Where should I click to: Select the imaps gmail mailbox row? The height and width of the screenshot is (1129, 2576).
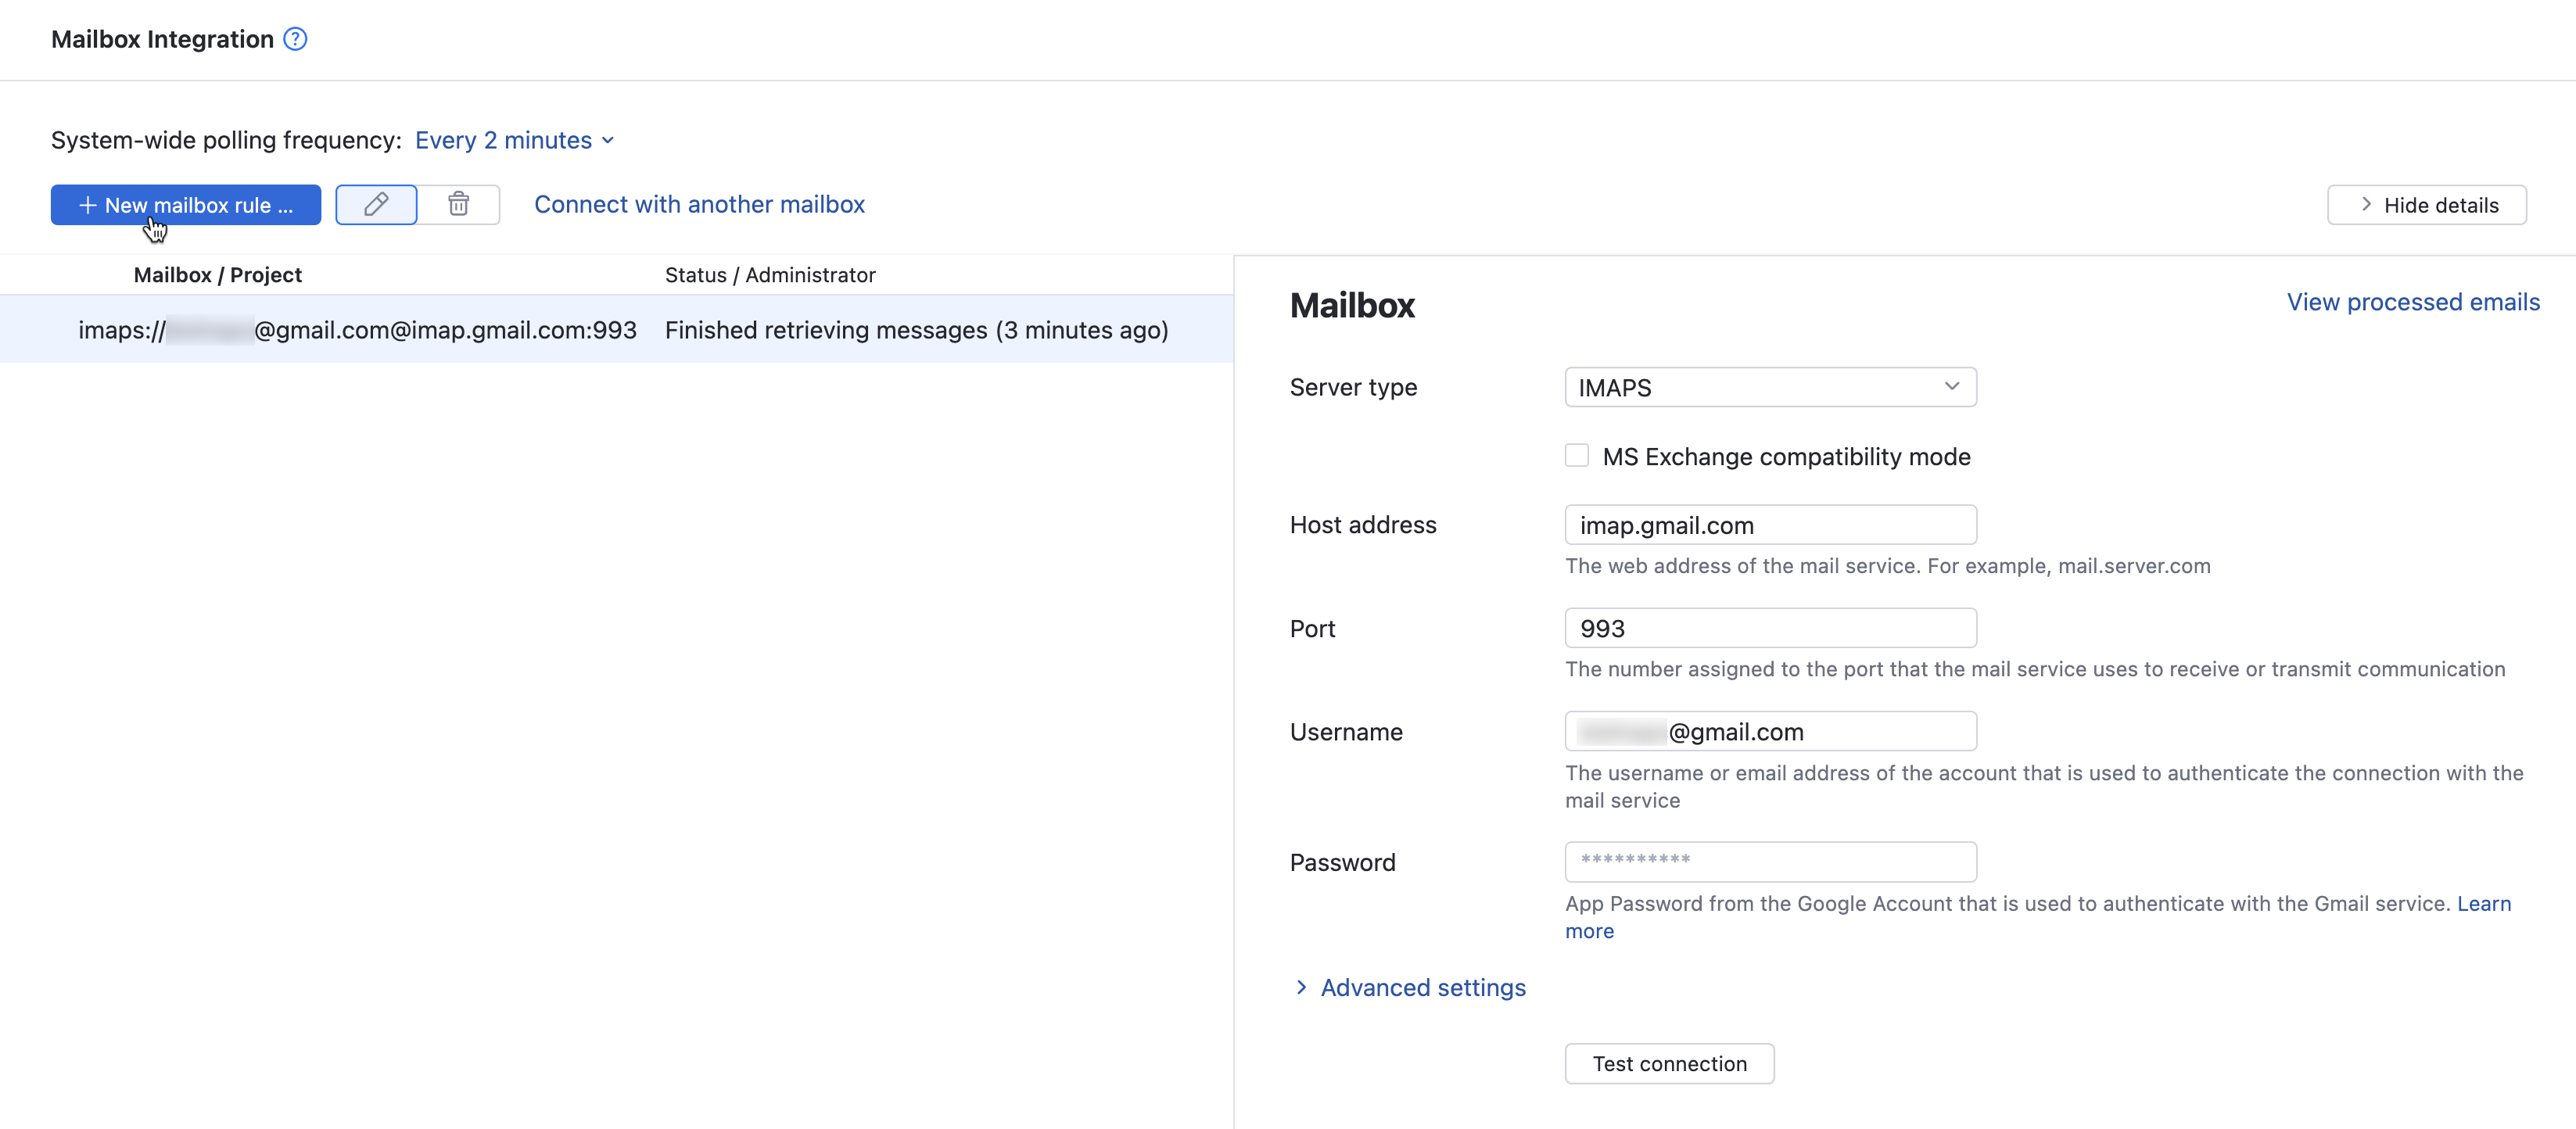click(616, 330)
